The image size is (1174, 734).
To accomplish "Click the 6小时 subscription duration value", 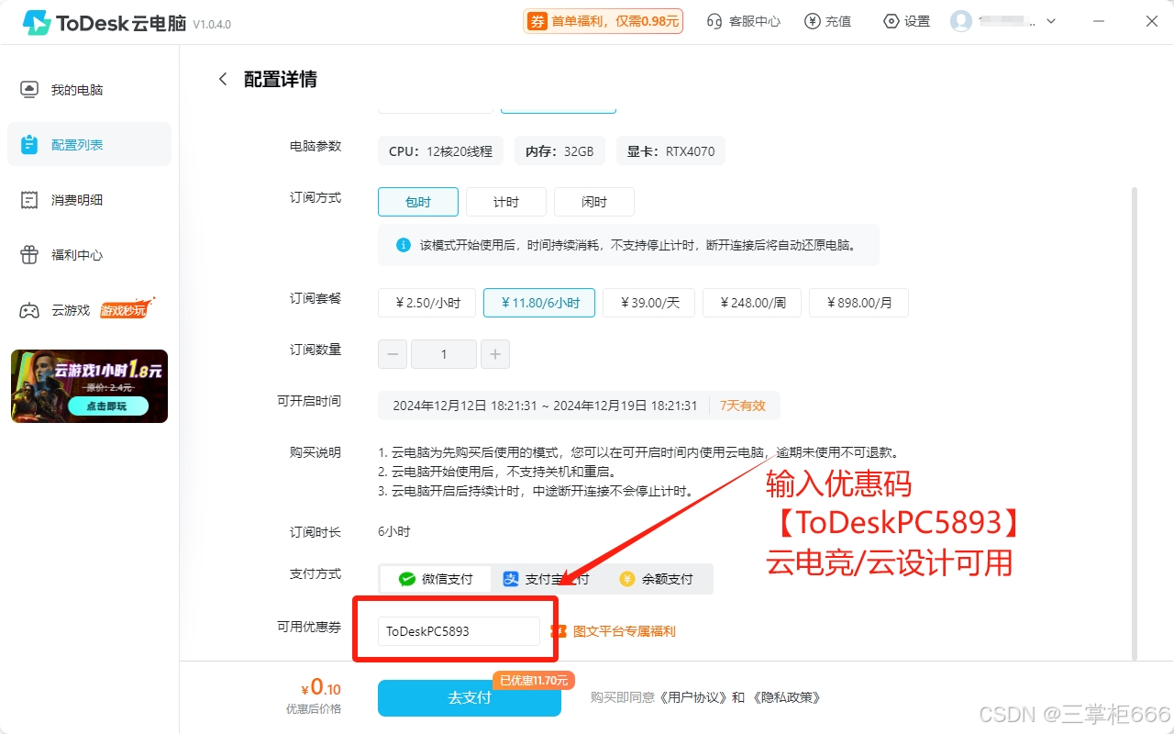I will coord(394,531).
